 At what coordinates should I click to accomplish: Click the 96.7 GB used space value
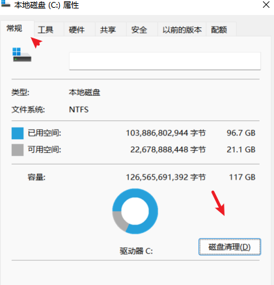[241, 133]
